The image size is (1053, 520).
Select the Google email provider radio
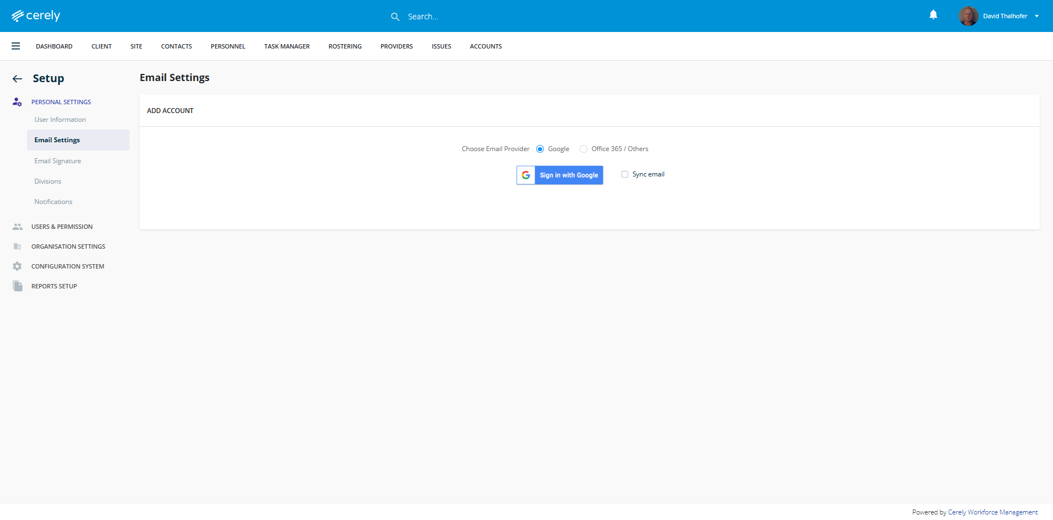pos(540,149)
